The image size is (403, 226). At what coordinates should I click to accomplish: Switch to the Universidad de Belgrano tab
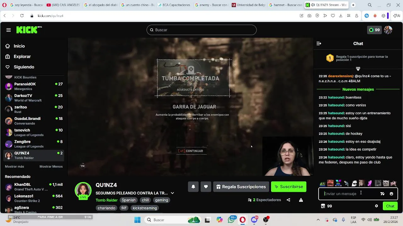click(x=248, y=5)
